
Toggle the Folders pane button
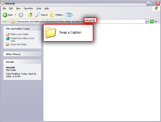pos(56,15)
